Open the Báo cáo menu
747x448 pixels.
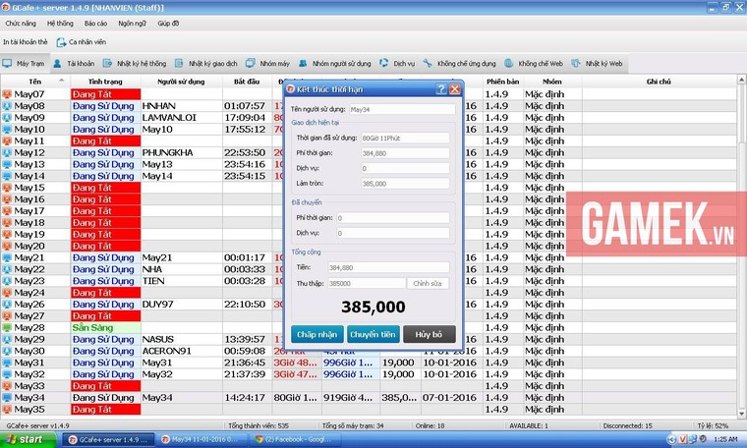[95, 22]
